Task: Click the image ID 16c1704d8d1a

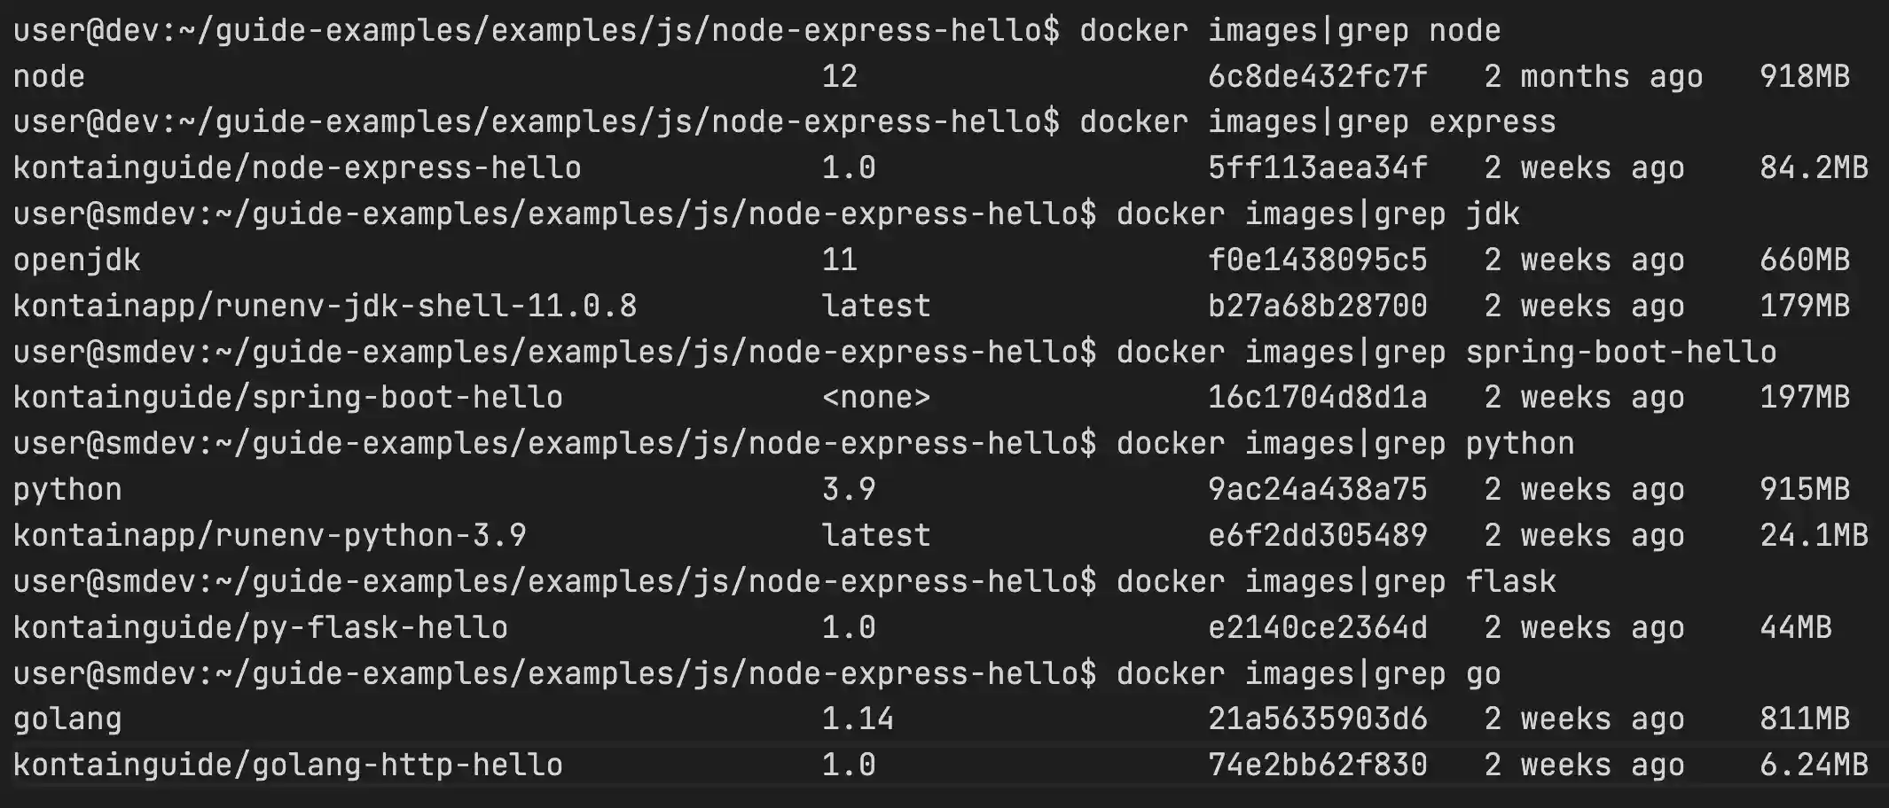Action: coord(1317,398)
